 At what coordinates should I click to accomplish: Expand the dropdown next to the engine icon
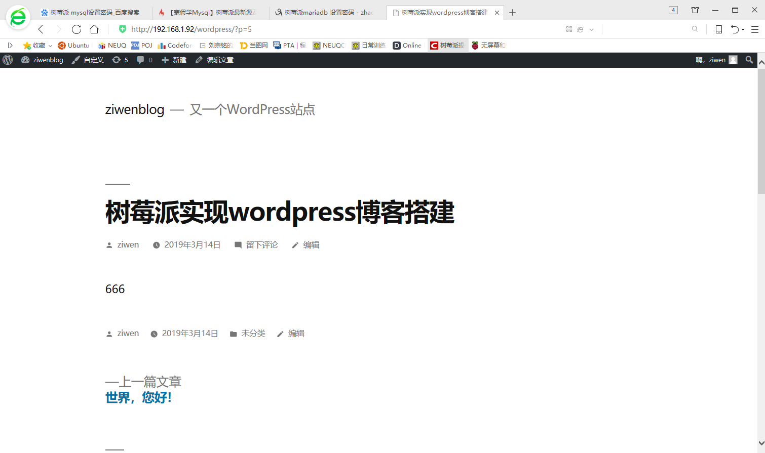pos(591,30)
